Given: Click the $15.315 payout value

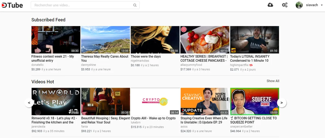Looking at the screenshot, I should tap(136, 127).
